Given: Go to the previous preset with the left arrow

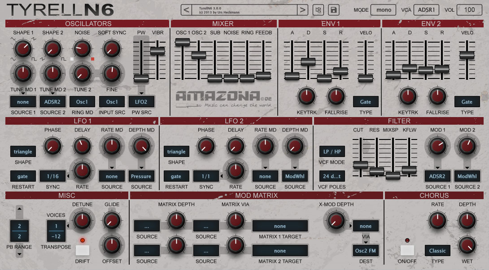Looking at the screenshot, I should click(x=186, y=10).
